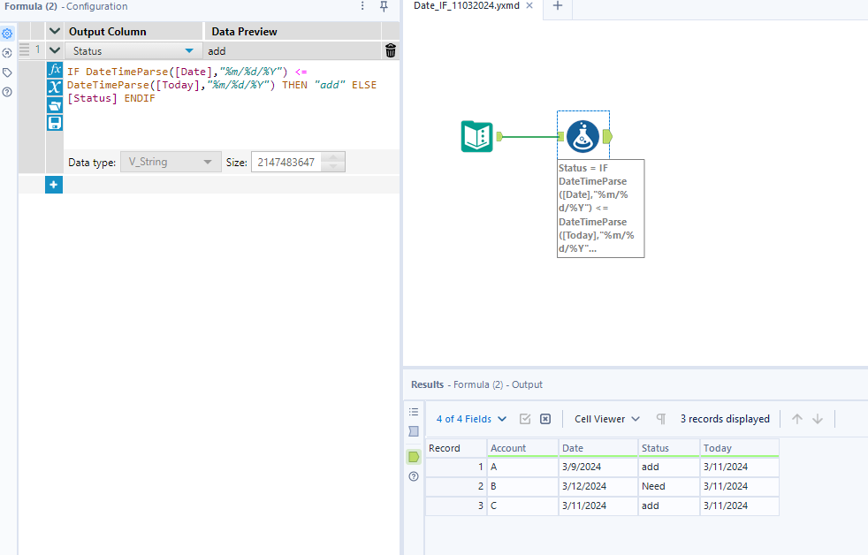
Task: Click the Formula tool input anchor
Action: point(560,137)
